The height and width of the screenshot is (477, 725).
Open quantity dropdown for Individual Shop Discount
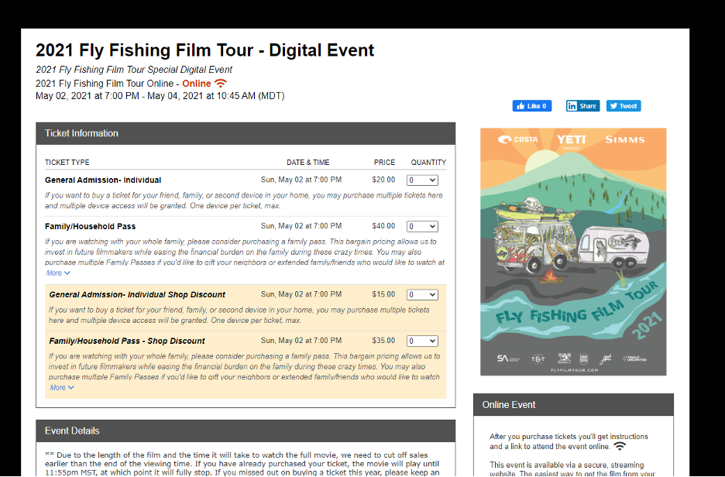click(x=422, y=295)
